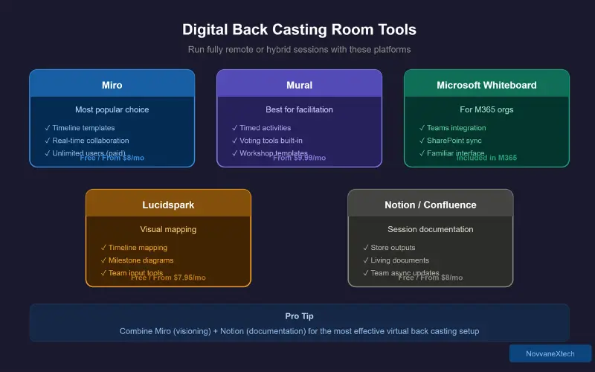Select the Microsoft Whiteboard card header
The width and height of the screenshot is (595, 372).
[487, 83]
